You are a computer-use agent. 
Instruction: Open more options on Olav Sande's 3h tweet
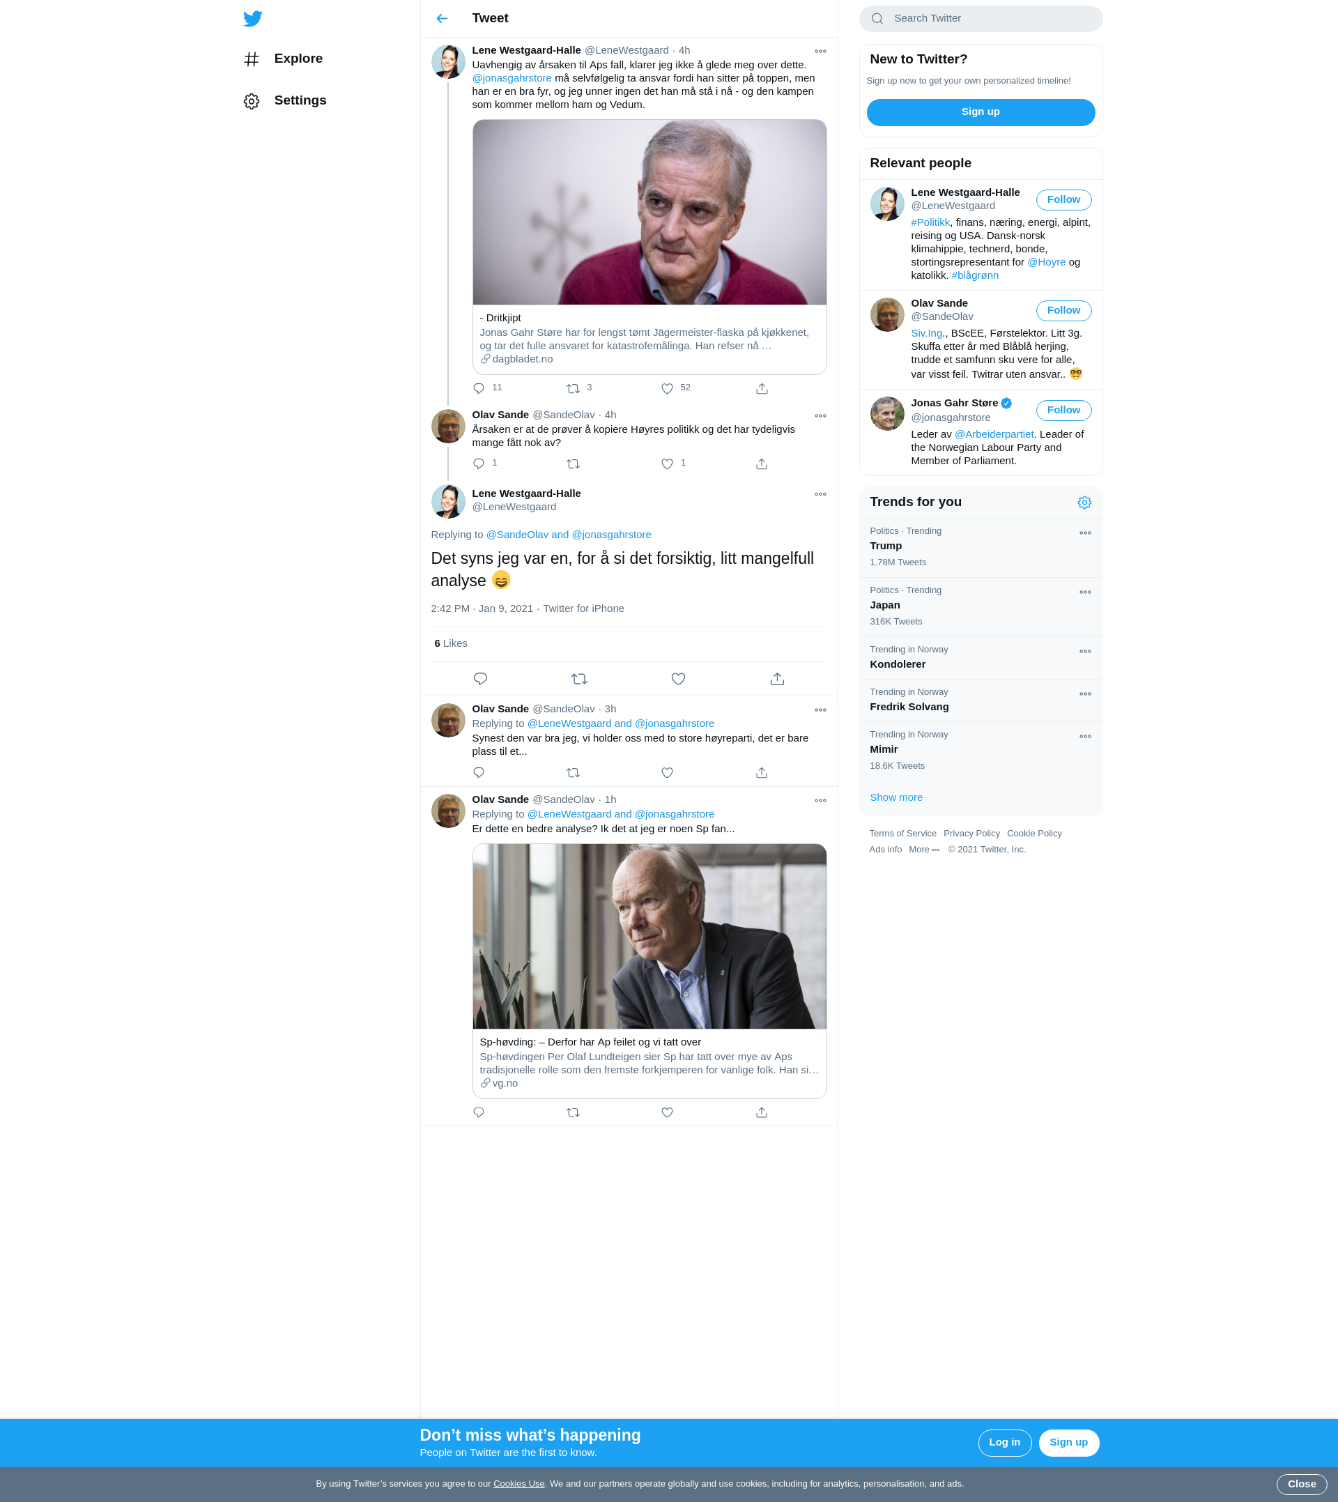[x=820, y=710]
